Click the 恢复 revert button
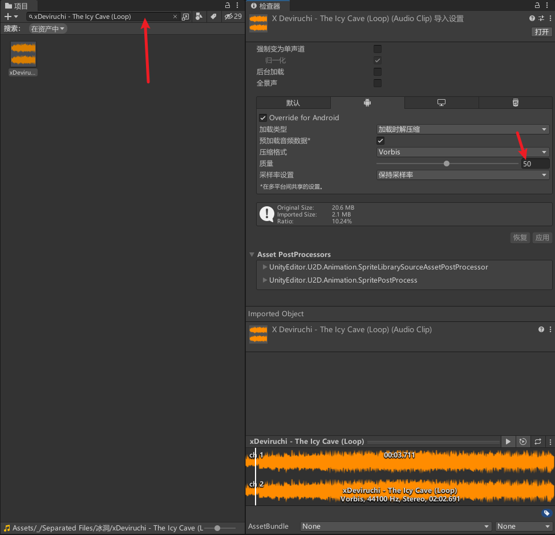The width and height of the screenshot is (555, 535). click(520, 238)
